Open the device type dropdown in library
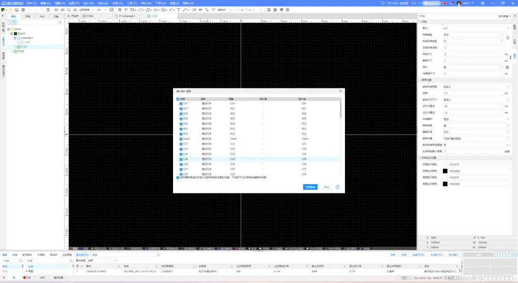 tap(102, 261)
